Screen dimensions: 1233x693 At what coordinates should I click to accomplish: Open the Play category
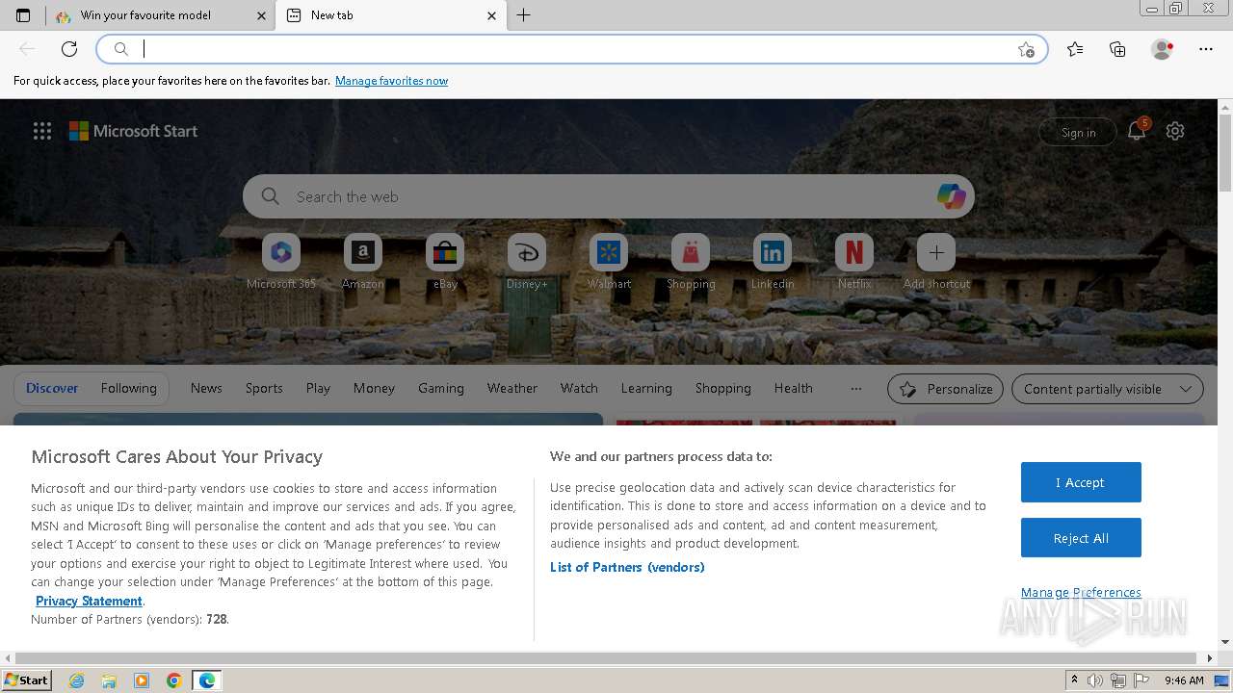click(x=318, y=388)
